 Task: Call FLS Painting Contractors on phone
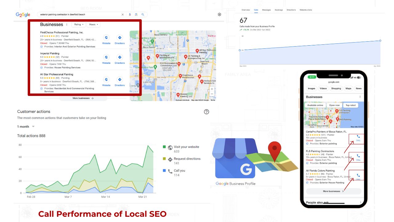358,157
